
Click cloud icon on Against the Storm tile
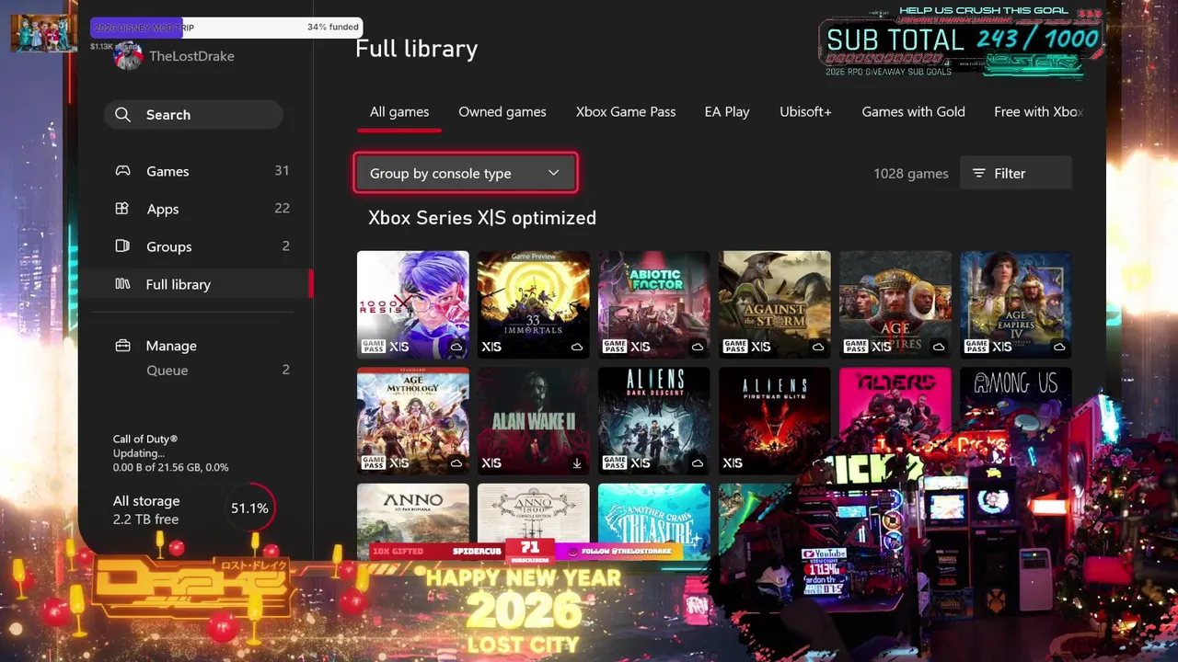click(818, 347)
